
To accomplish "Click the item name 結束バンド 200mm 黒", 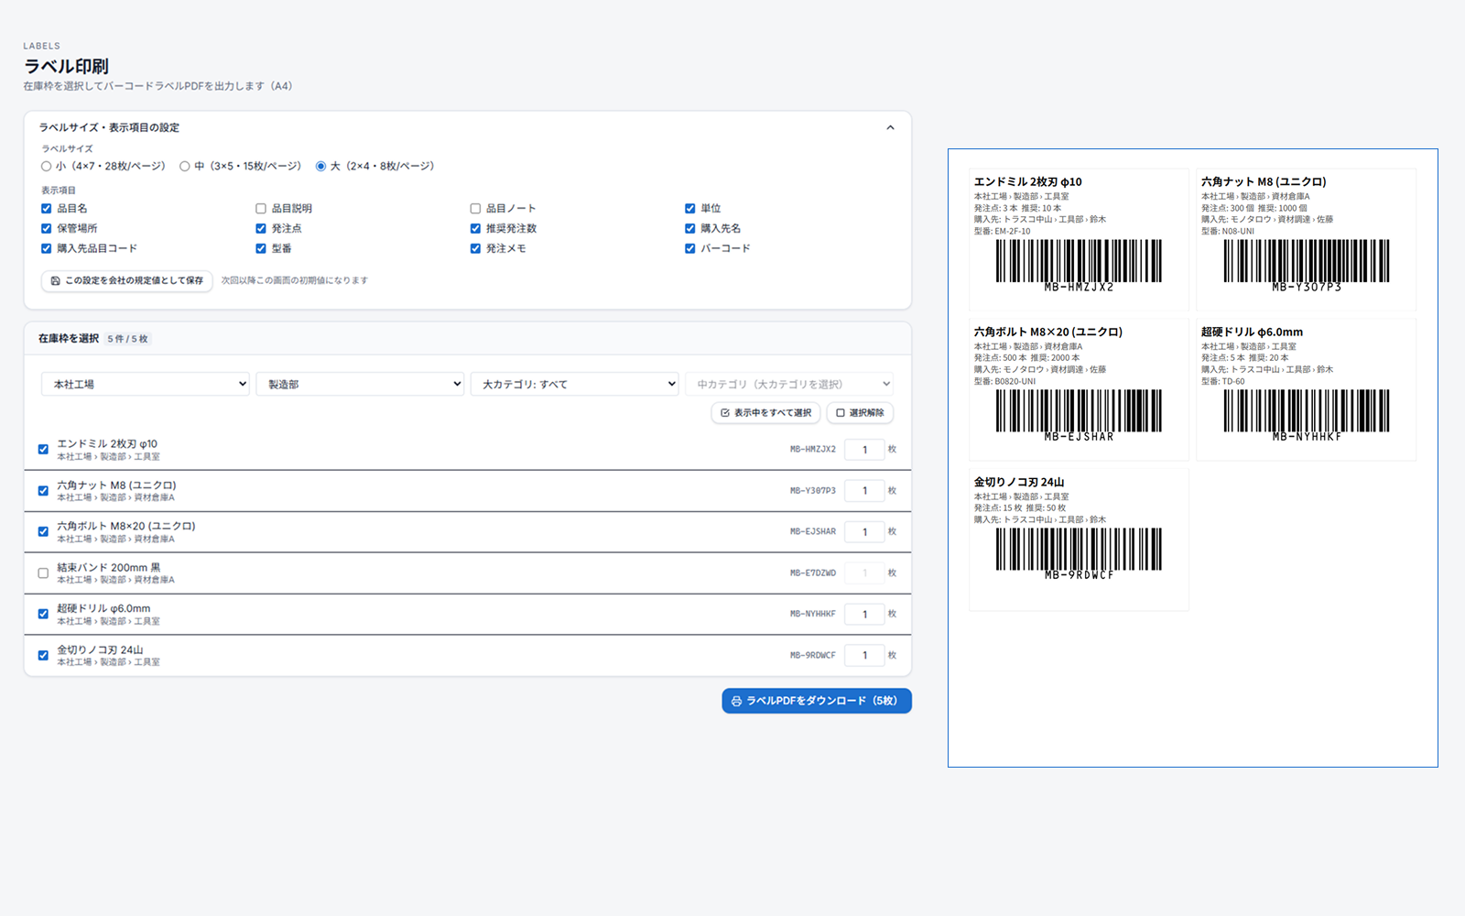I will click(109, 568).
